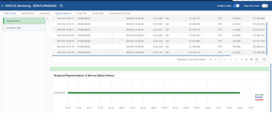Enable Real Time mode switch
The height and width of the screenshot is (113, 272).
[265, 6]
